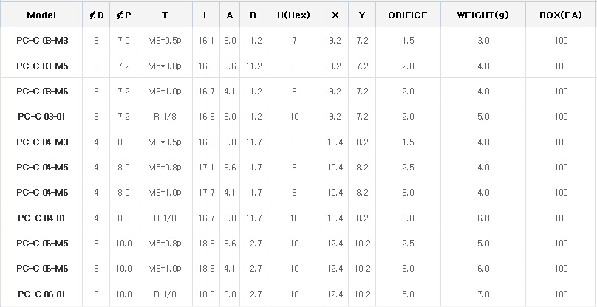Select the WEIGHT(g) column header
The height and width of the screenshot is (307, 597).
(482, 15)
